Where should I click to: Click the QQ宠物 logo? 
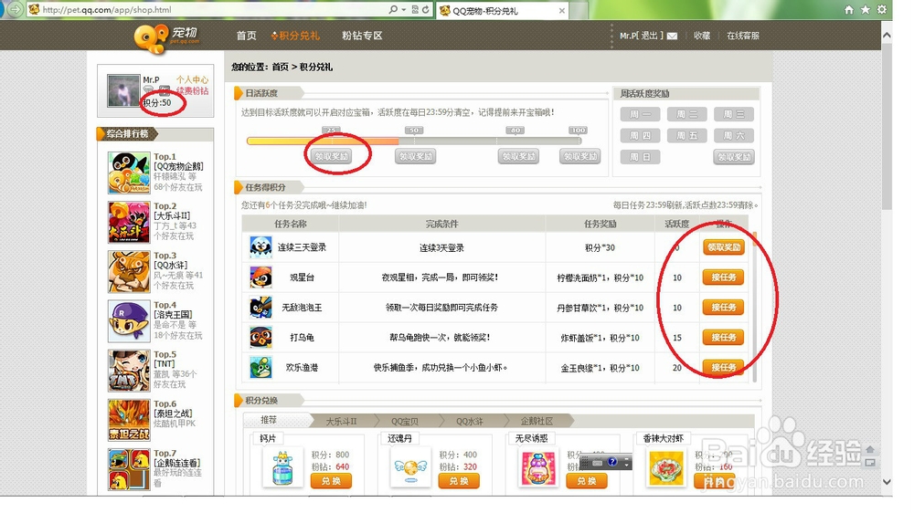click(x=166, y=38)
